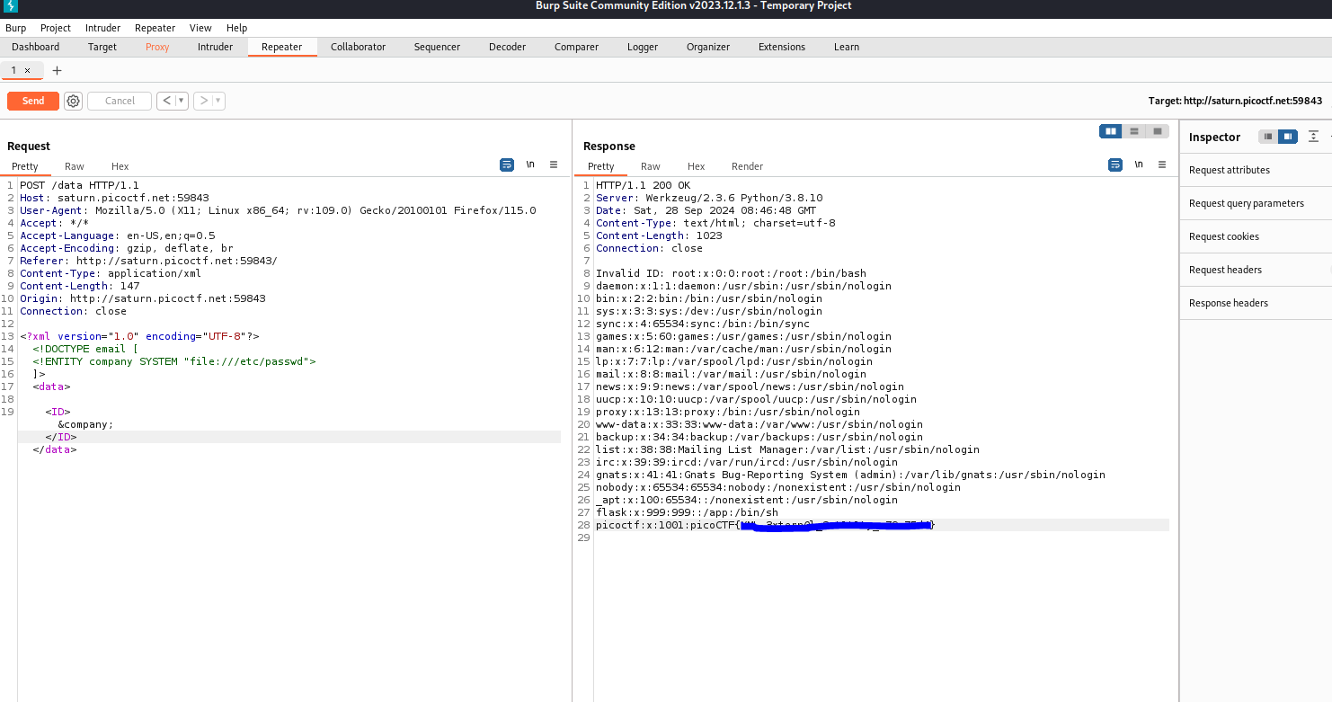Screen dimensions: 1332x702
Task: Click the 'flask:x:999:999::/app:/bin/sh' response line
Action: (x=687, y=512)
